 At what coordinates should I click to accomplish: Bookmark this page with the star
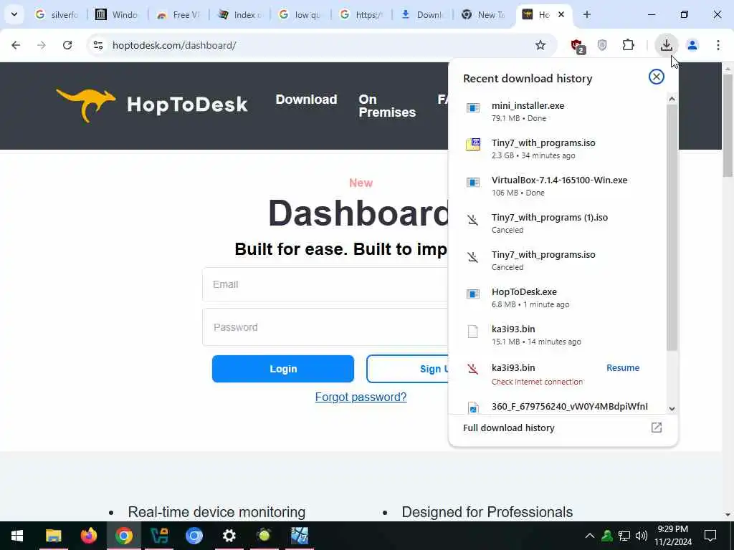pyautogui.click(x=540, y=45)
